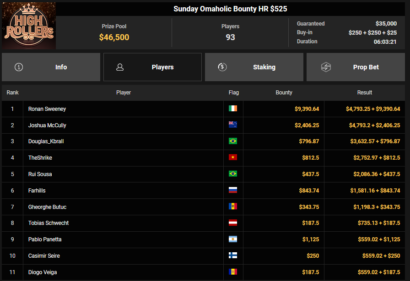This screenshot has width=410, height=281.
Task: Click the Prop Bet hexagon icon
Action: click(x=325, y=67)
